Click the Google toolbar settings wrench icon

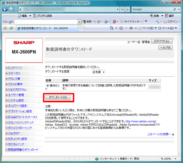158,22
